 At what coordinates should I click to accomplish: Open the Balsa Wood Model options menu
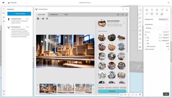click(124, 23)
